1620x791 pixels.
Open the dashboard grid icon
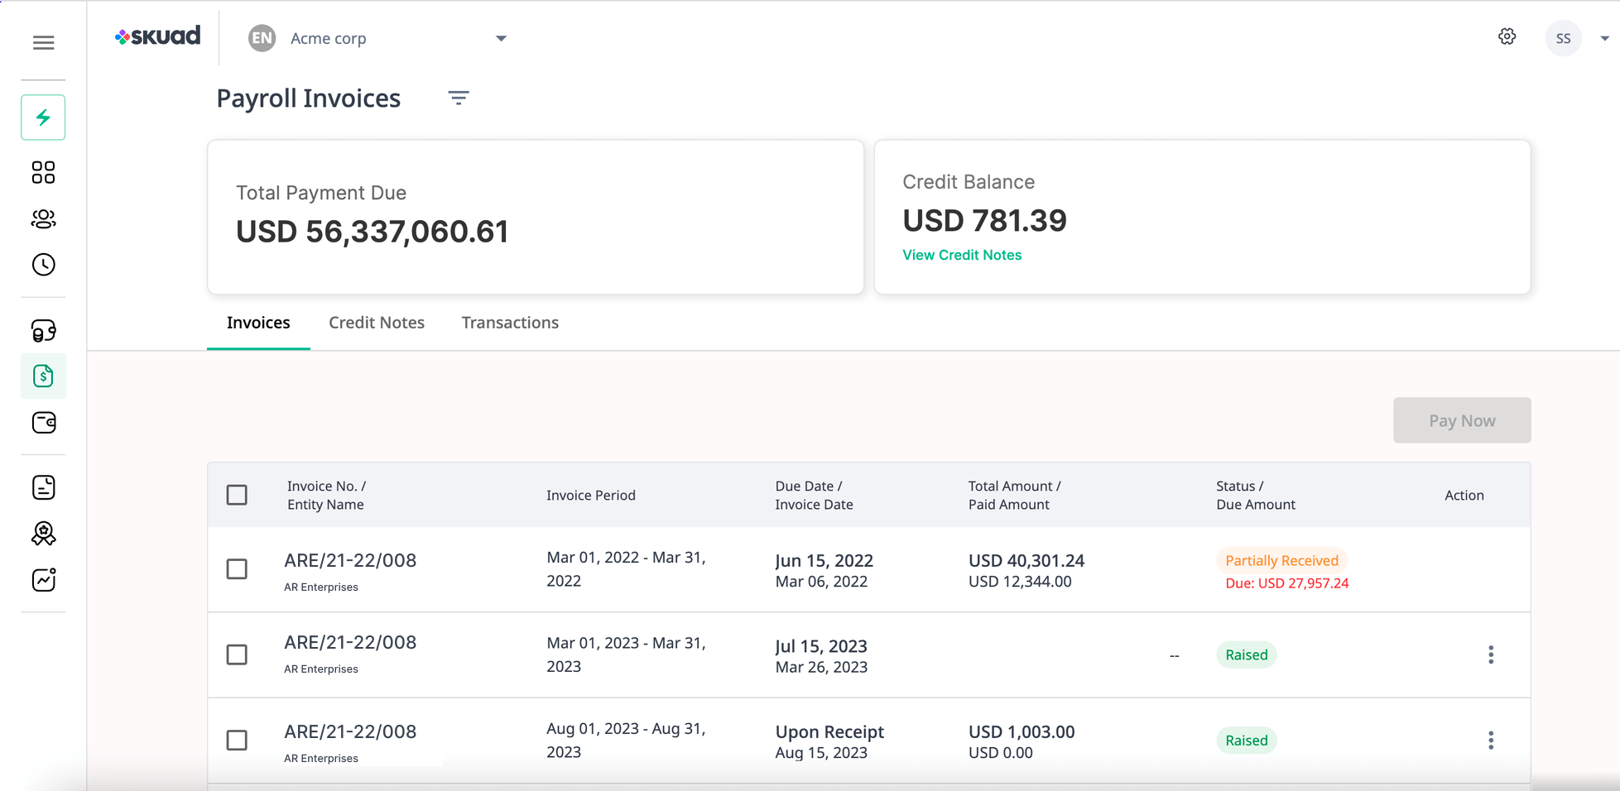(x=43, y=172)
